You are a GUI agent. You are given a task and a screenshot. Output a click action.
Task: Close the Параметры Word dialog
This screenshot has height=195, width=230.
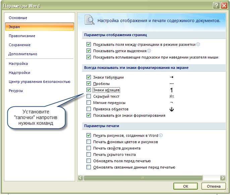224,6
